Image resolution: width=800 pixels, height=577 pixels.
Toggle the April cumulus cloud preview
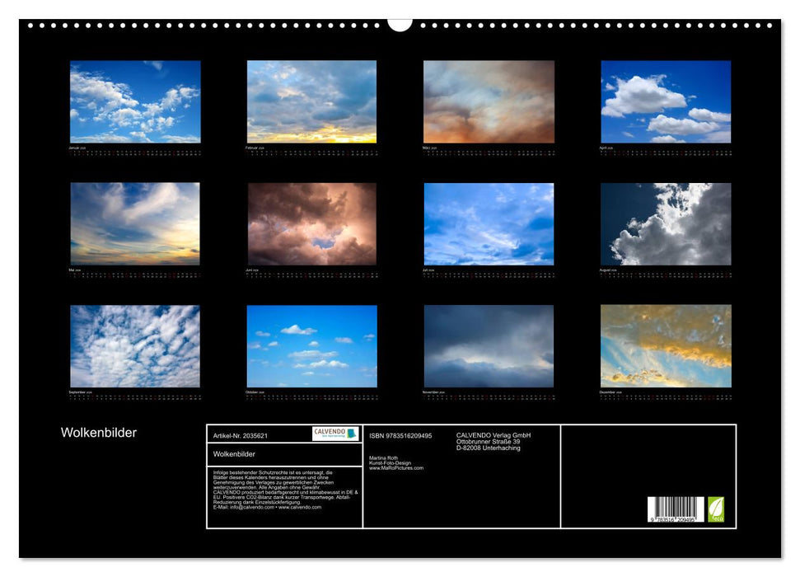pyautogui.click(x=666, y=101)
